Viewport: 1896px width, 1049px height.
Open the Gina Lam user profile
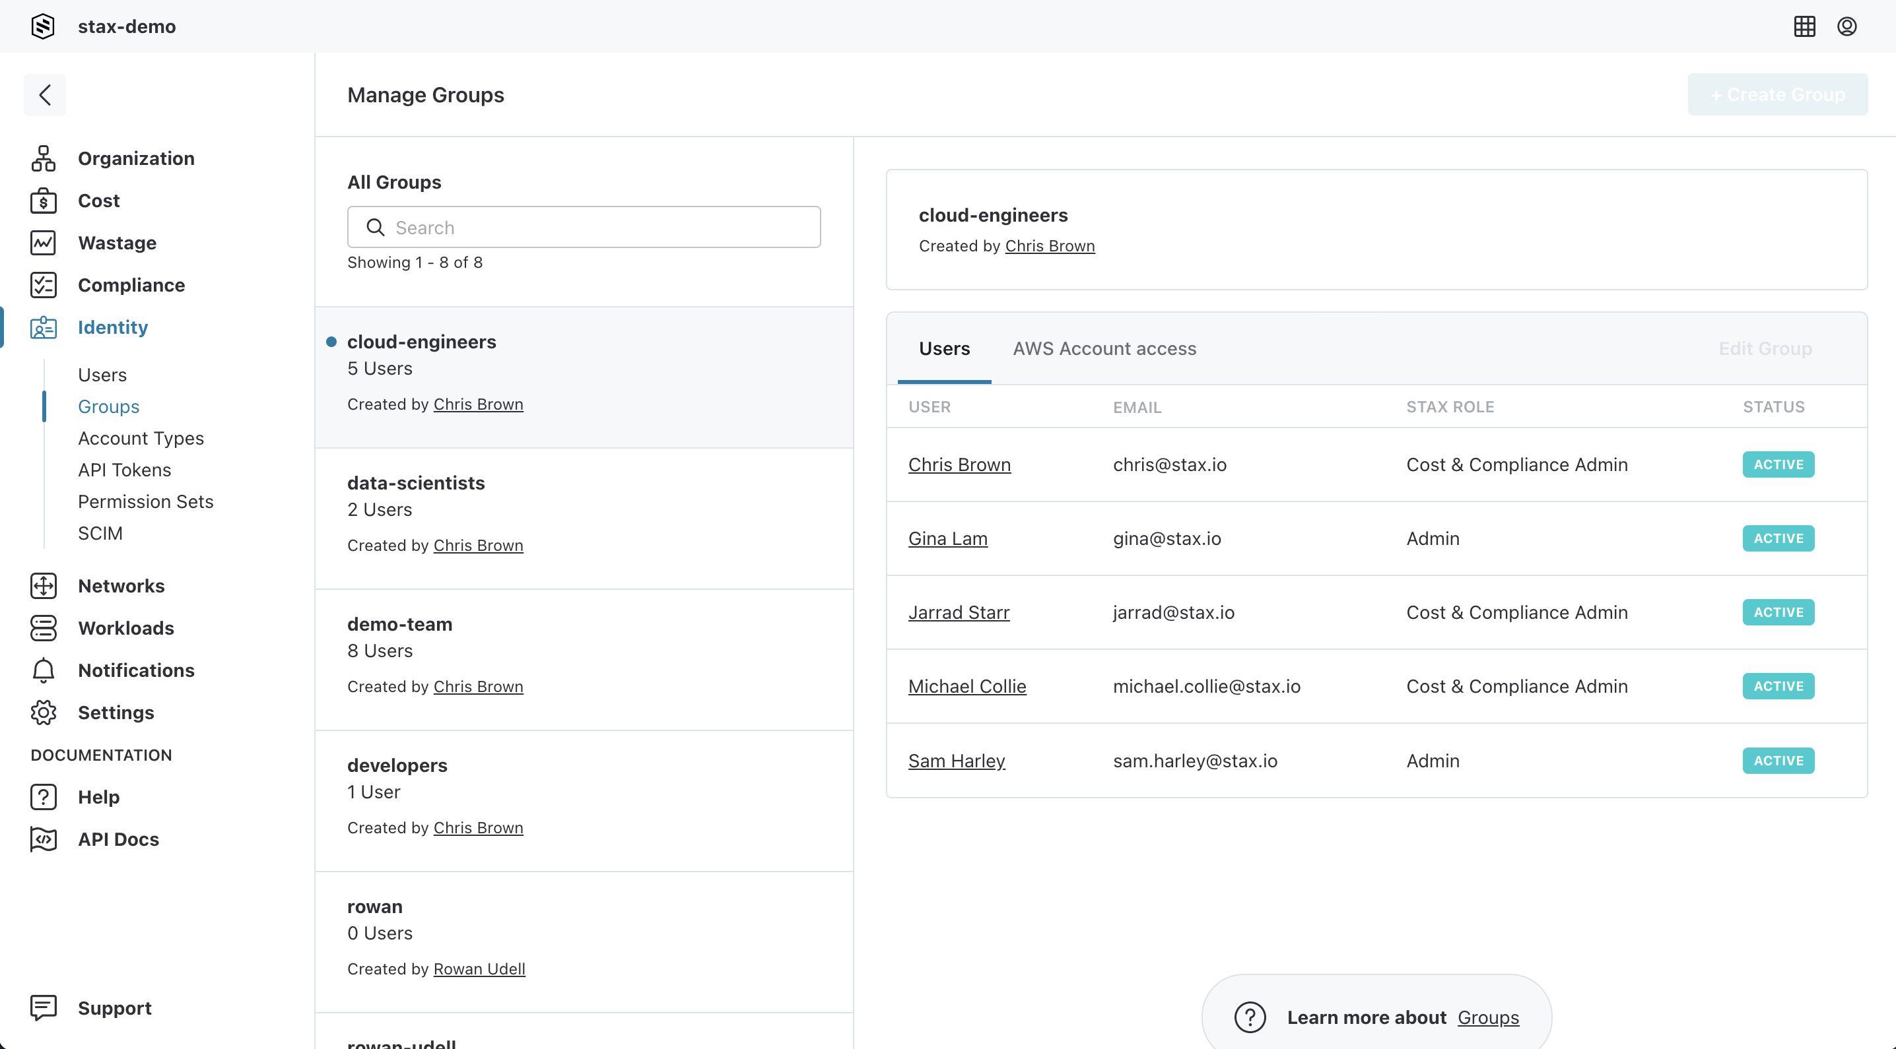[x=947, y=538]
